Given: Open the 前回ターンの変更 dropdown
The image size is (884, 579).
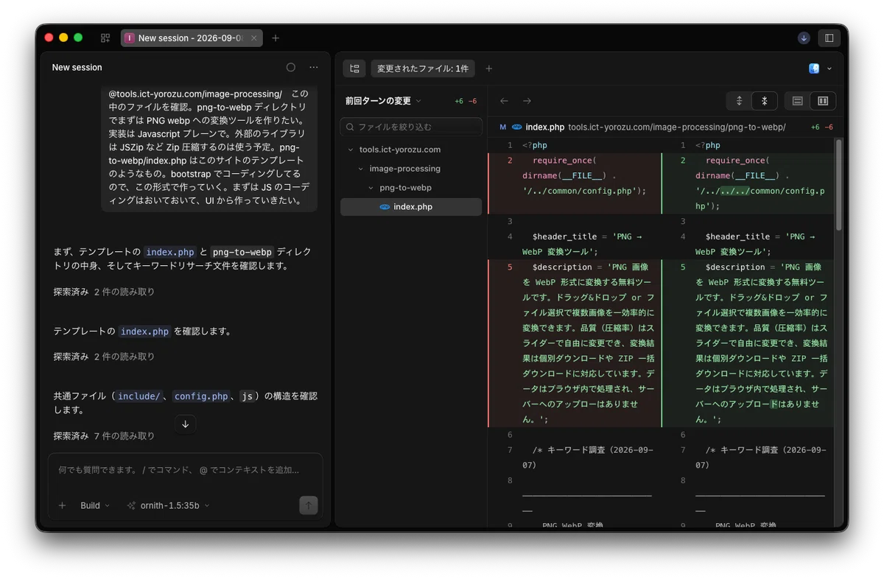Looking at the screenshot, I should coord(383,101).
